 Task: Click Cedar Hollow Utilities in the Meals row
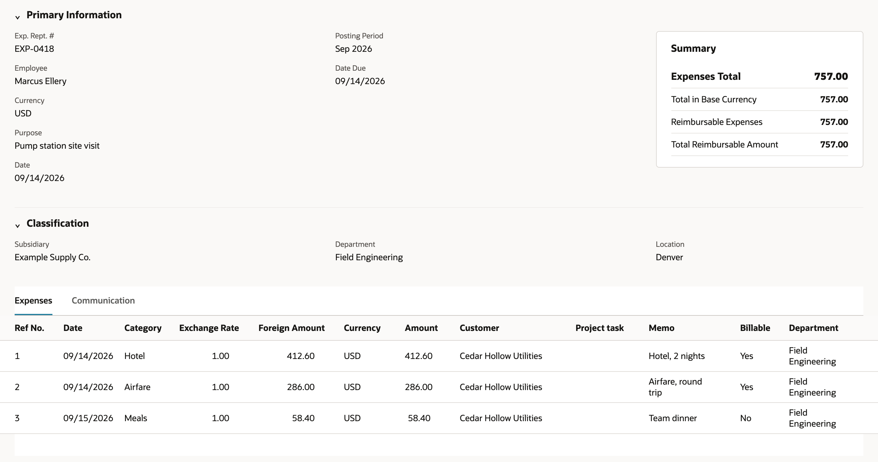point(501,418)
